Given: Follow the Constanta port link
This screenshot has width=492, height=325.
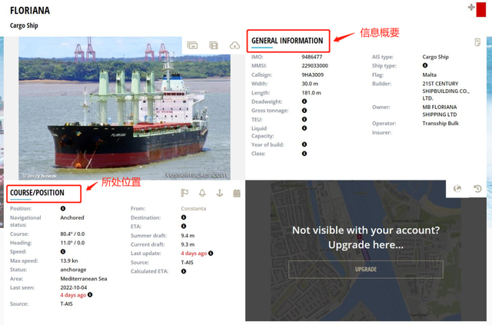Looking at the screenshot, I should tap(194, 209).
